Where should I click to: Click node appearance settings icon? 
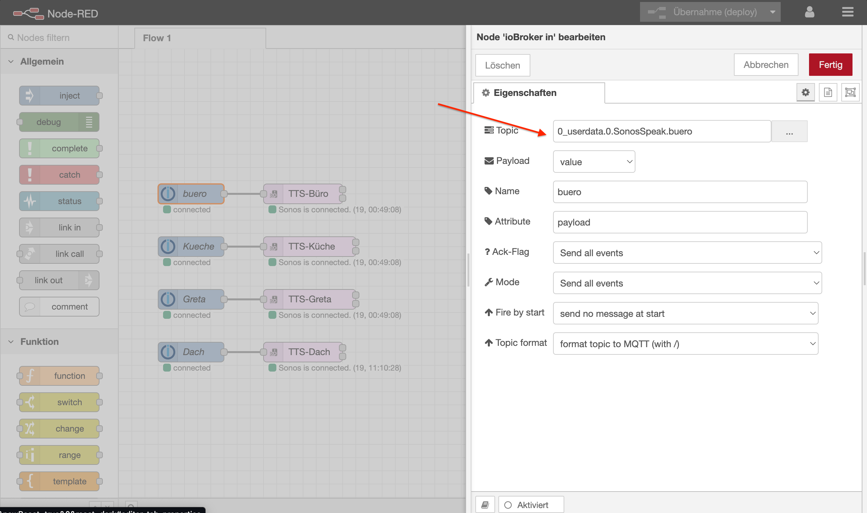click(x=850, y=92)
